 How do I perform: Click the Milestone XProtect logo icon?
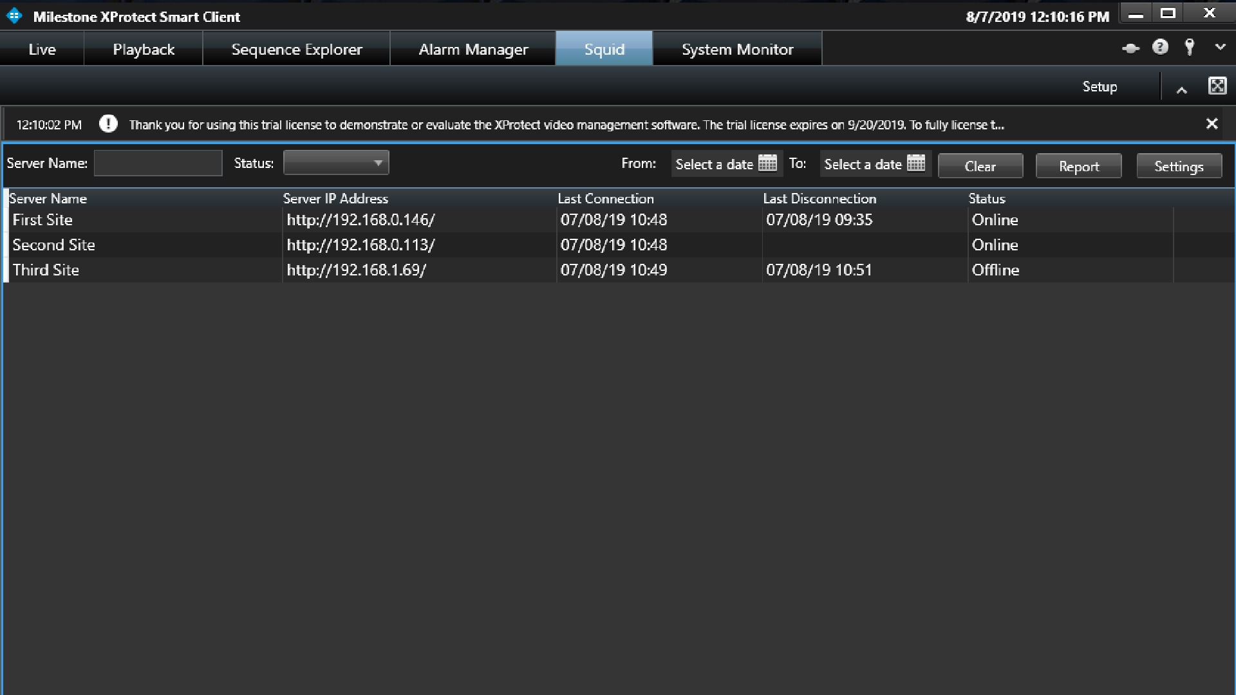14,16
